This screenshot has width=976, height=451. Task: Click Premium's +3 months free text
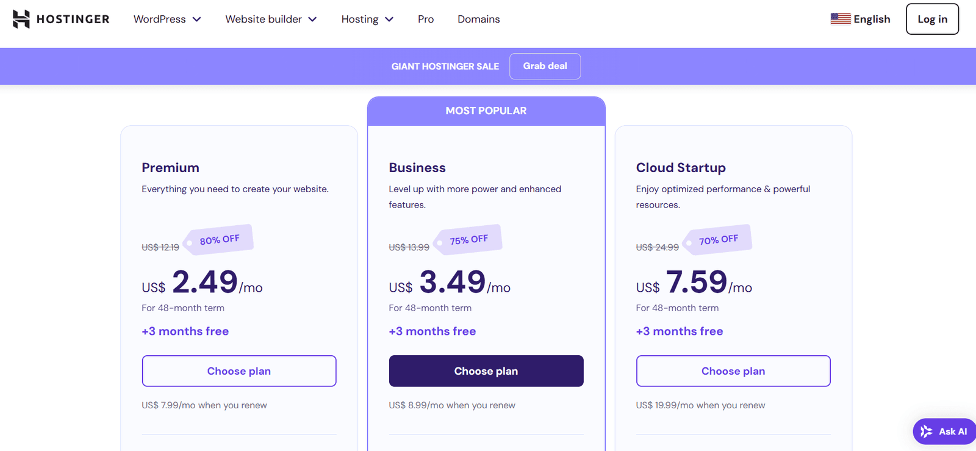tap(185, 331)
